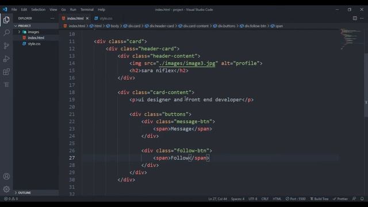Open the Run and Debug view

pos(6,59)
